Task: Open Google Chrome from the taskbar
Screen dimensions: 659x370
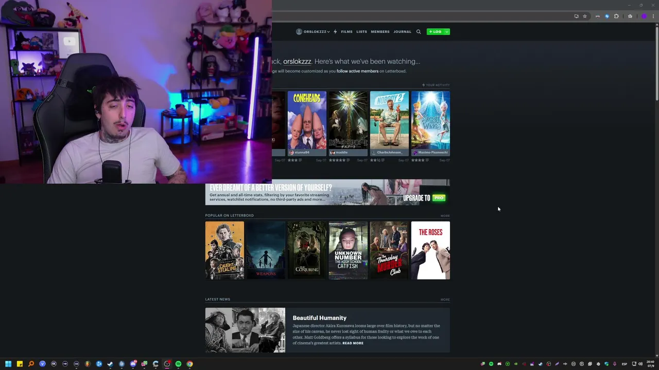Action: tap(189, 364)
